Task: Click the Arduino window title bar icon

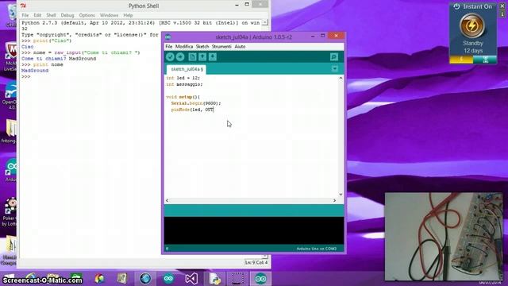Action: [x=168, y=37]
